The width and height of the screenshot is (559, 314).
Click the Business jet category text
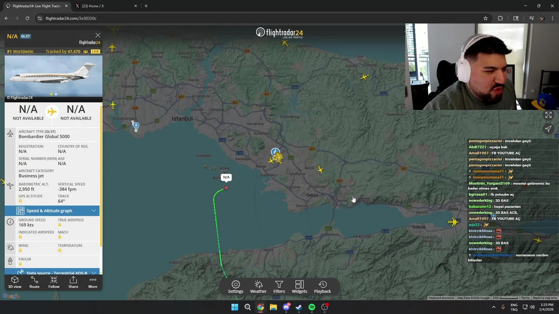[x=31, y=176]
